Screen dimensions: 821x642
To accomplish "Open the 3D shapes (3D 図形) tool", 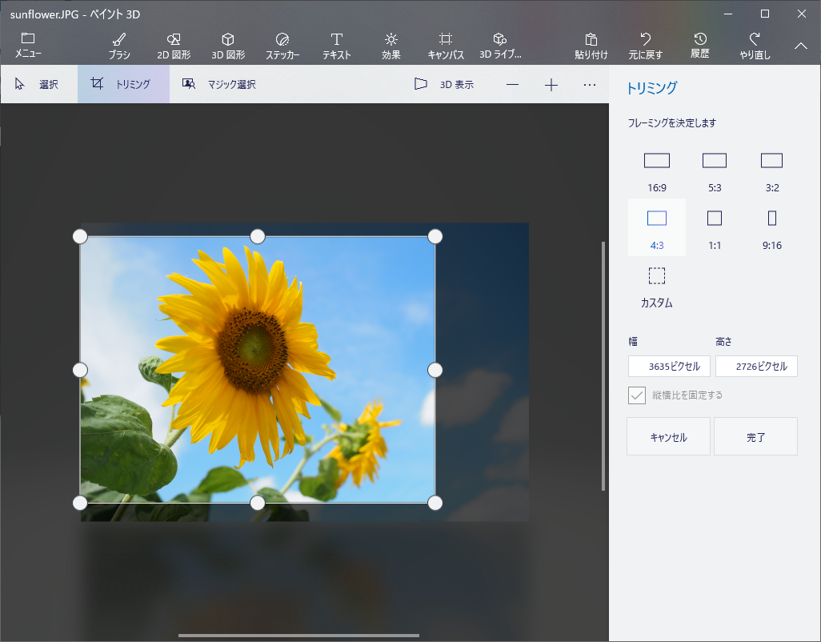I will coord(228,46).
